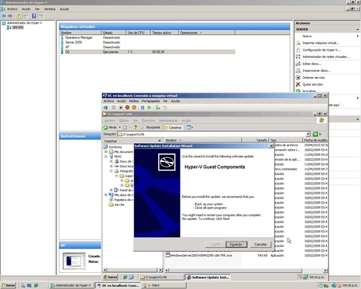
Task: Select Papelera de reciclaje tree item
Action: [x=121, y=200]
